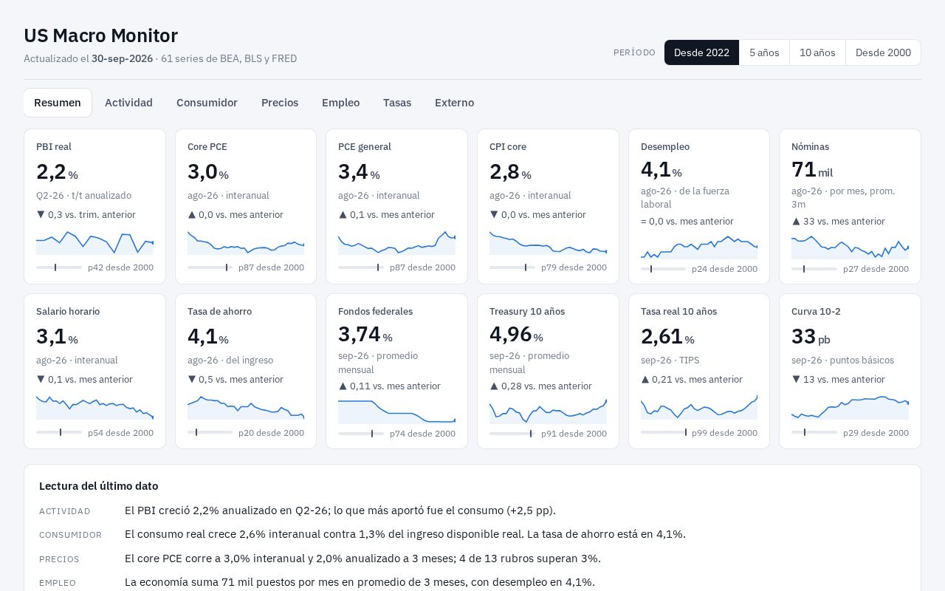Click the Nóminas percentile bar
This screenshot has width=945, height=591.
[x=814, y=269]
